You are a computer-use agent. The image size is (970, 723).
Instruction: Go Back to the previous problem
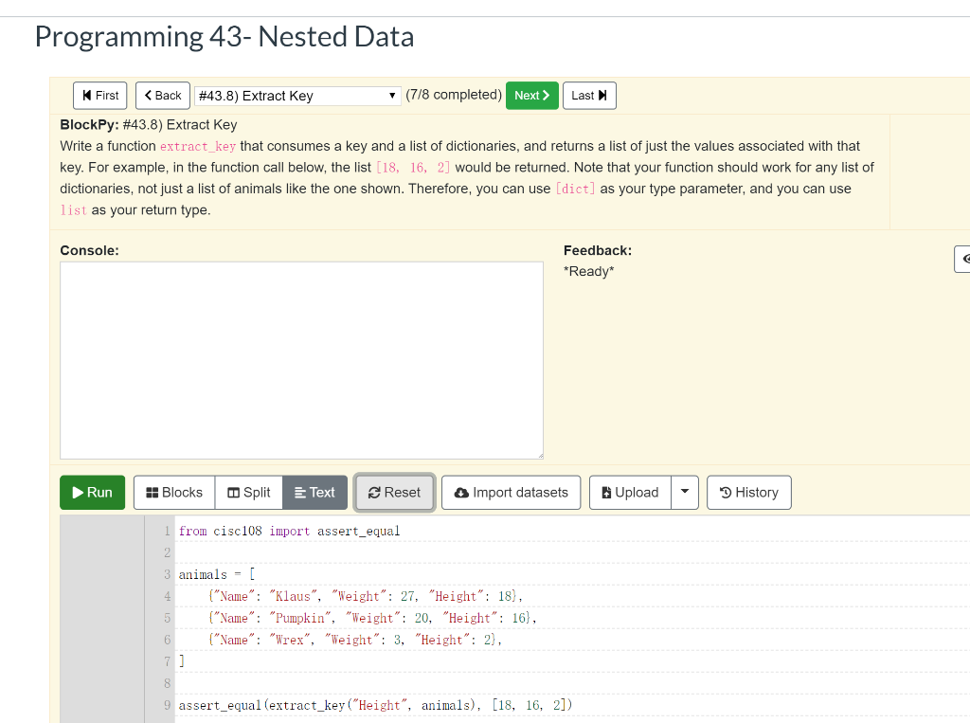[x=163, y=96]
